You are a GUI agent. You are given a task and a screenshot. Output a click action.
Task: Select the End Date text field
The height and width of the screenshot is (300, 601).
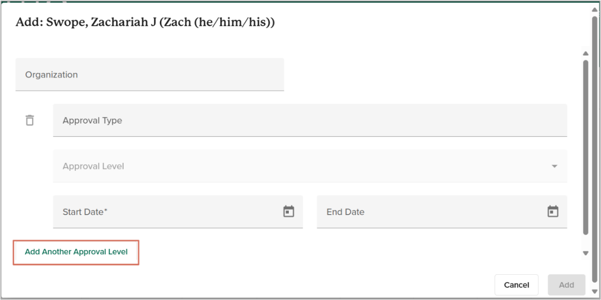click(430, 212)
